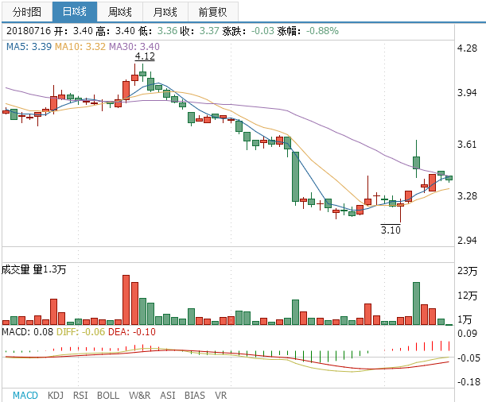
Task: Select the MACD indicator
Action: [x=25, y=395]
